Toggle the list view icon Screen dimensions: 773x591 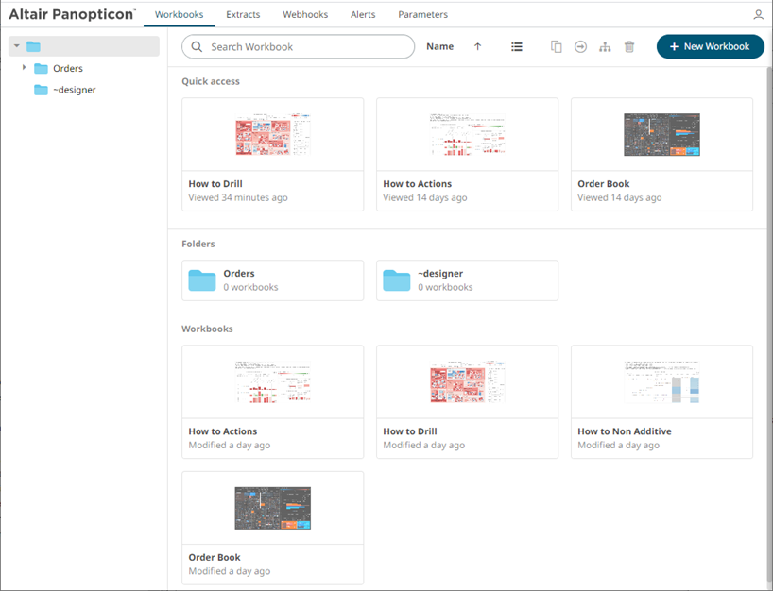tap(516, 45)
